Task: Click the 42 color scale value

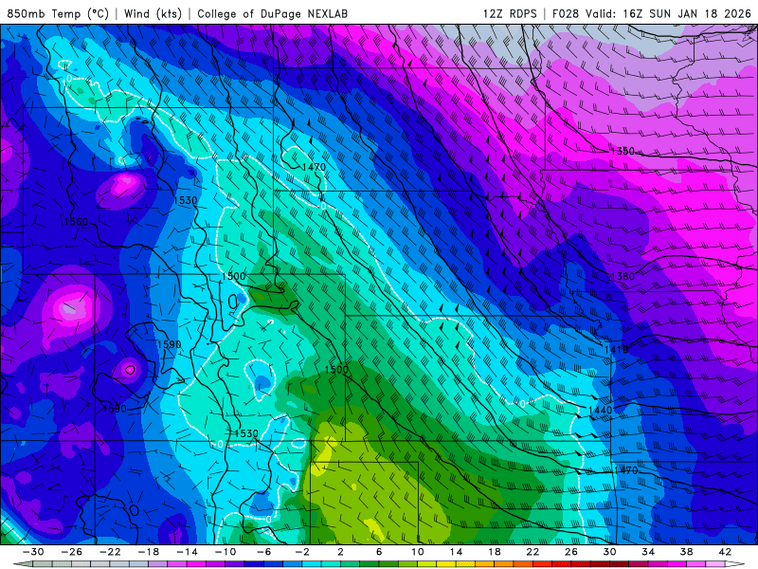Action: 725,552
